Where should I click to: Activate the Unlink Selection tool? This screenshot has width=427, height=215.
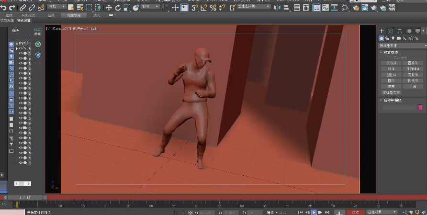pos(32,8)
